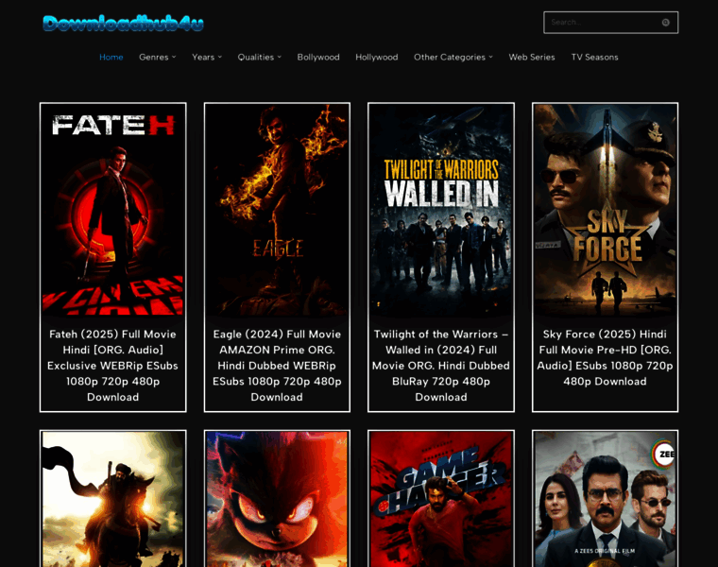Open the Downloadhub4u logo homepage
Screen dimensions: 718x567
pyautogui.click(x=123, y=24)
